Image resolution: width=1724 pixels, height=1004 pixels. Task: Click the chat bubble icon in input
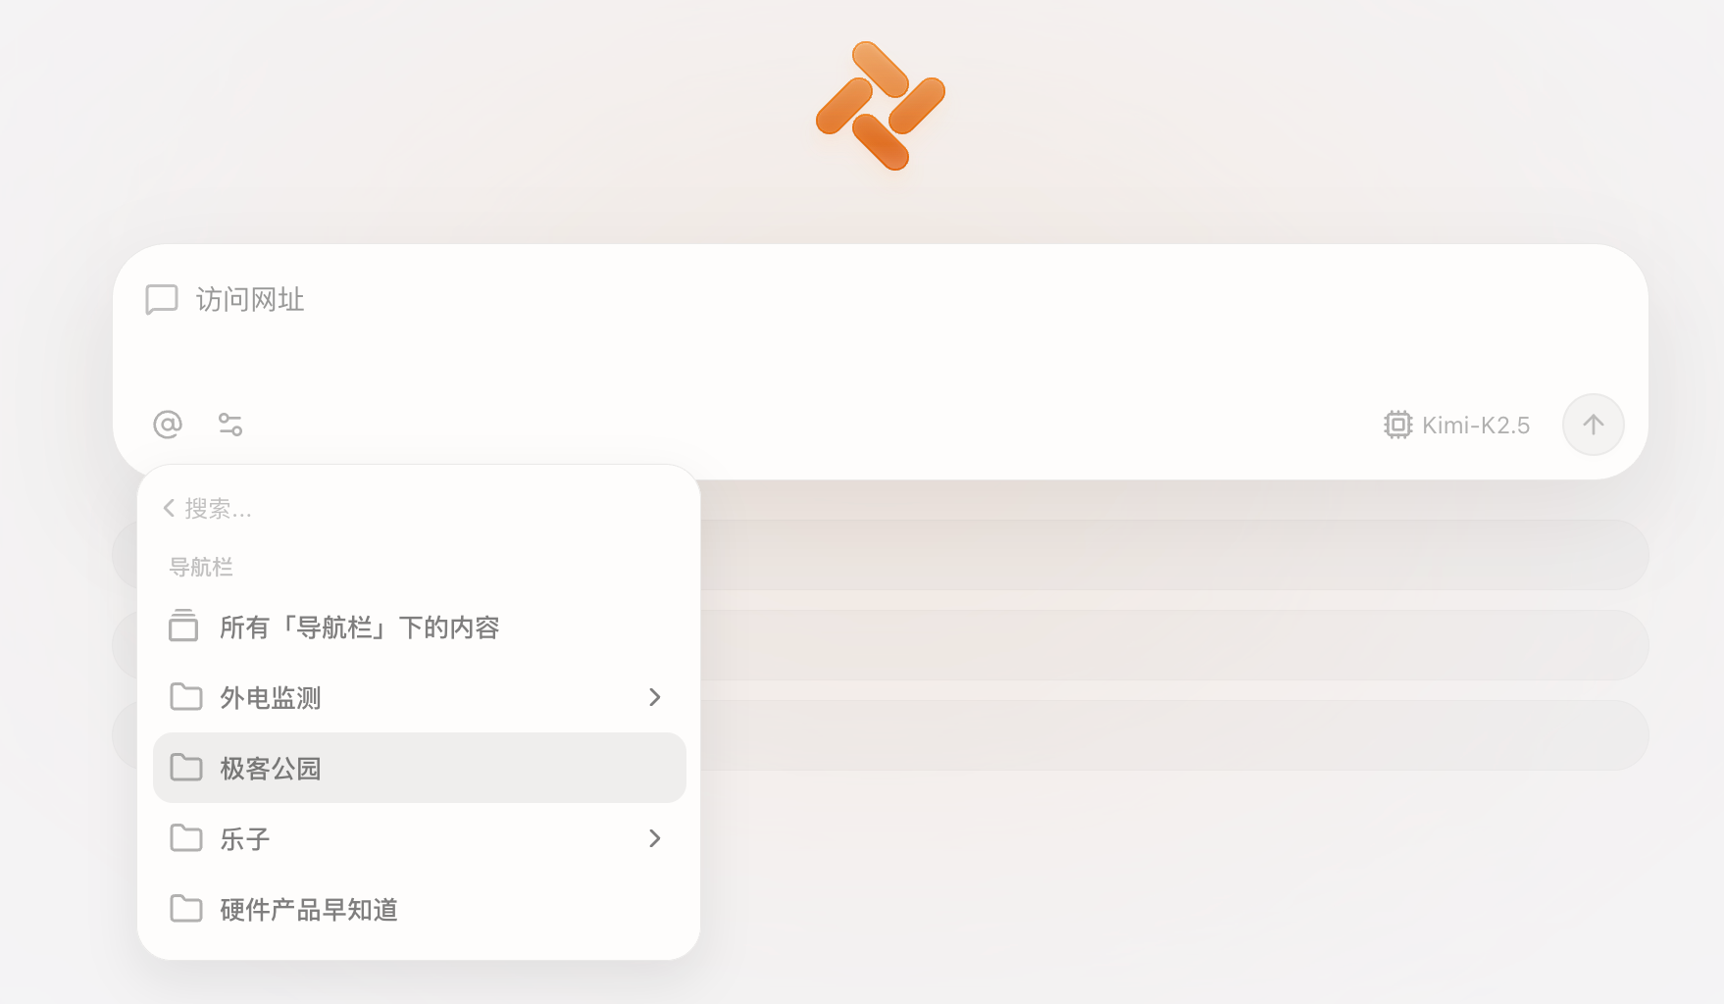coord(162,299)
